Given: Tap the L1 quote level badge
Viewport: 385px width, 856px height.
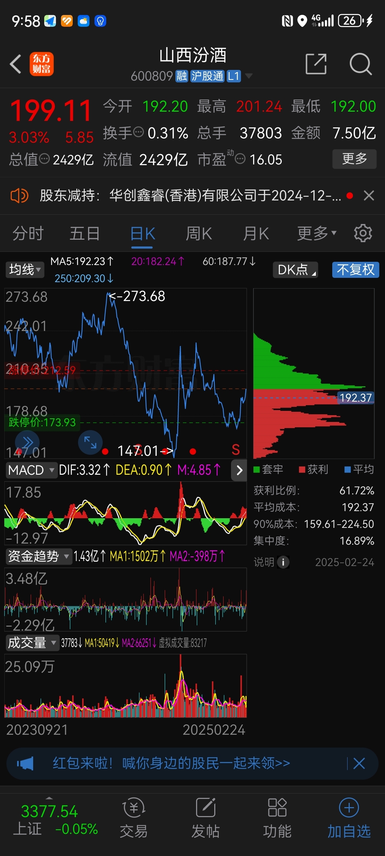Looking at the screenshot, I should pos(234,76).
